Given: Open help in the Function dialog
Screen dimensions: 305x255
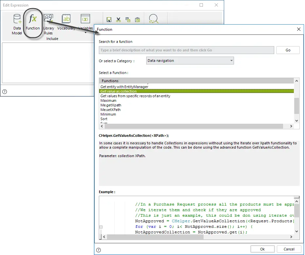Looking at the screenshot, I should [99, 250].
